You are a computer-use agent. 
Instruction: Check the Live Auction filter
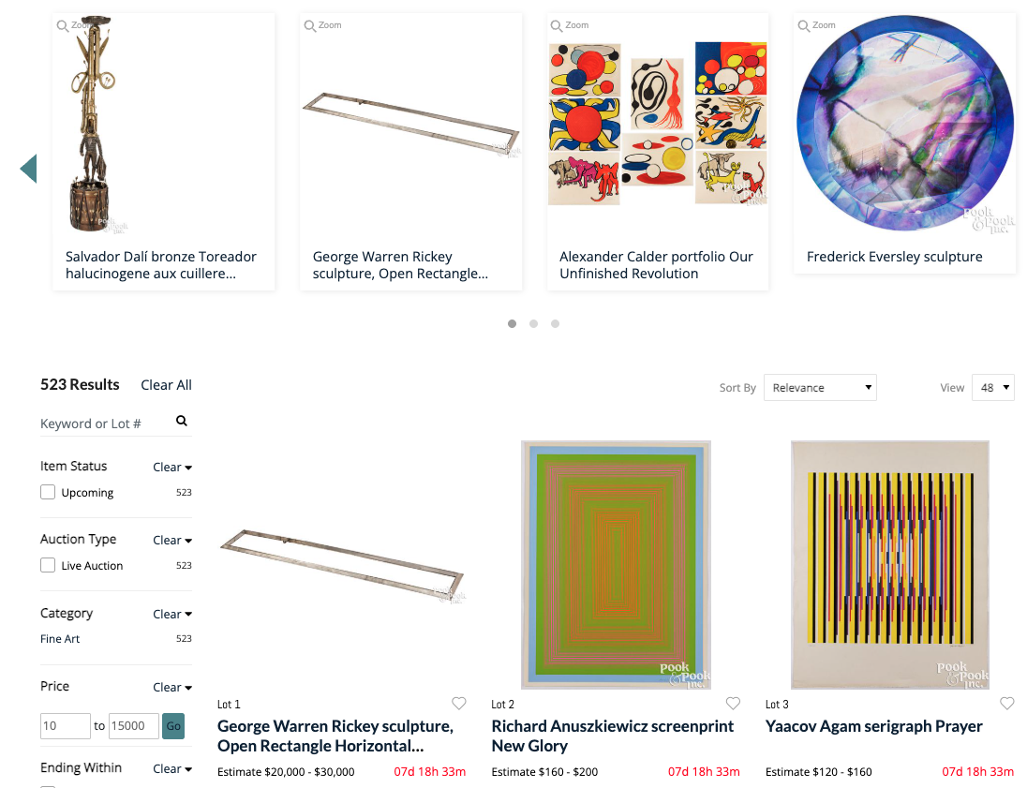[x=47, y=565]
